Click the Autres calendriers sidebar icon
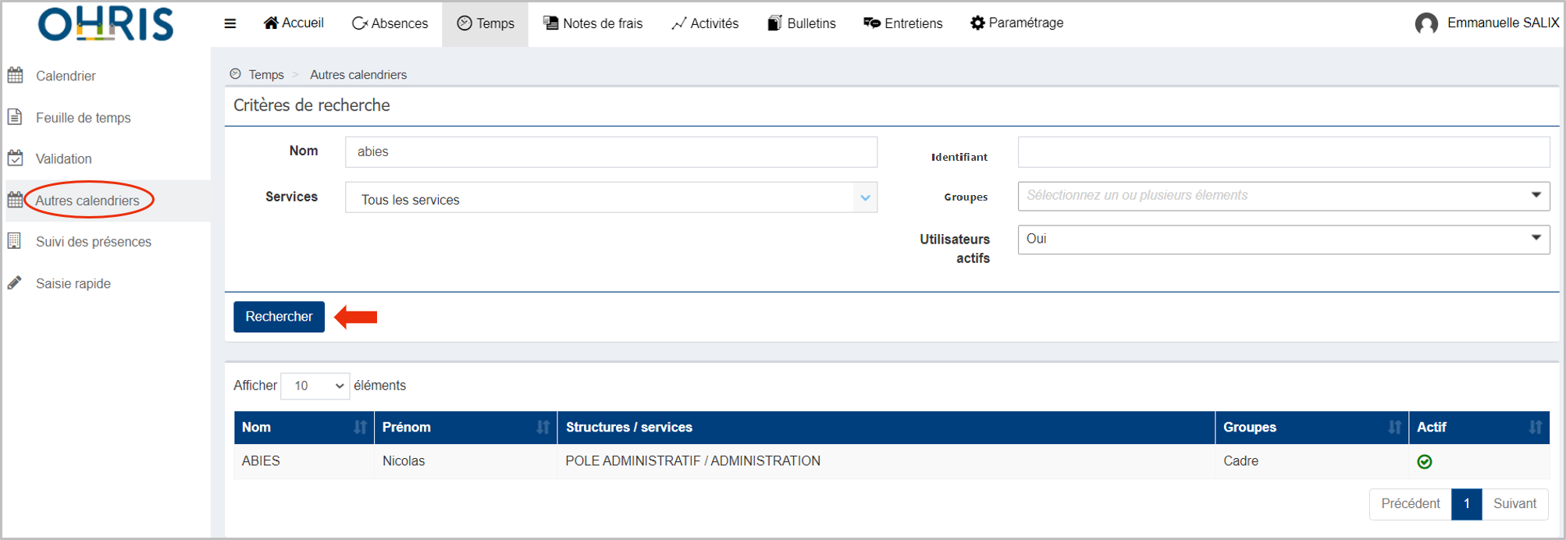1566x540 pixels. coord(15,200)
